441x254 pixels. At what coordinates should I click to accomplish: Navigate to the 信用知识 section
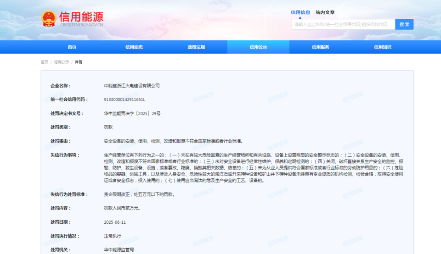coord(382,47)
